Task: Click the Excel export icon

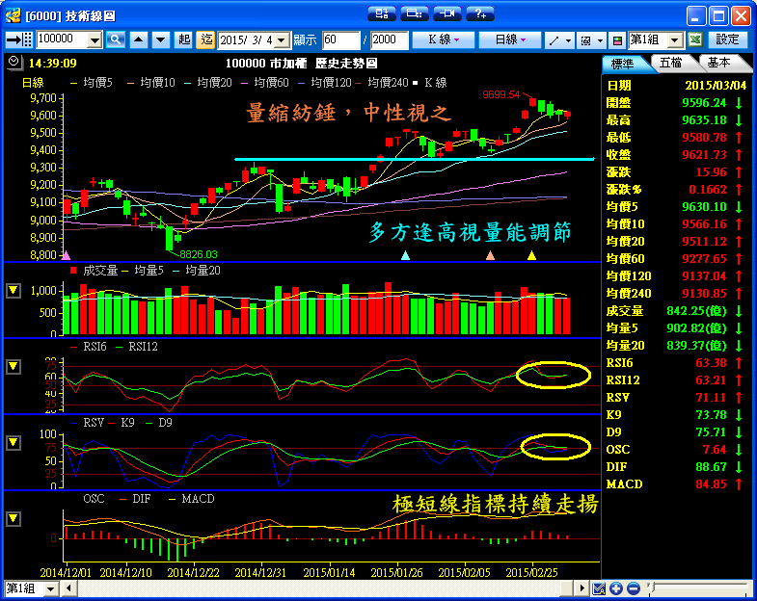Action: [x=694, y=39]
